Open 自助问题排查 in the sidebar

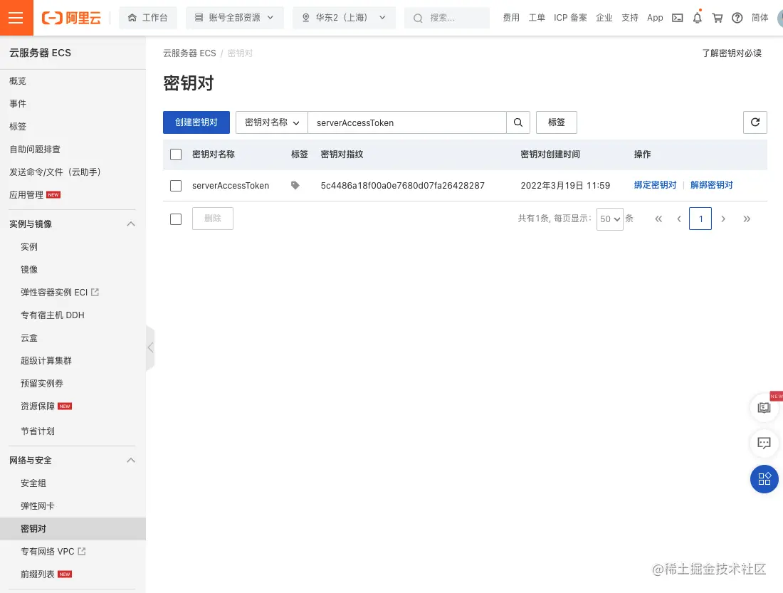coord(35,149)
